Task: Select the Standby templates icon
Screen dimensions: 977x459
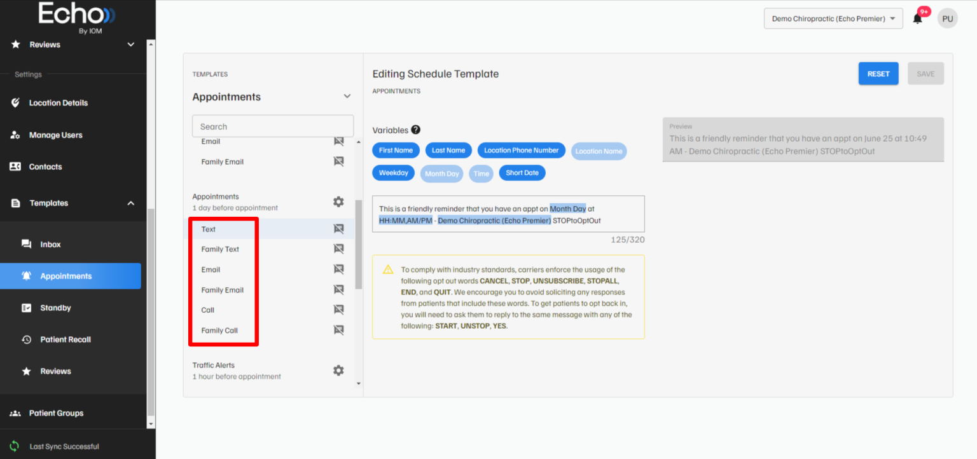Action: tap(26, 308)
